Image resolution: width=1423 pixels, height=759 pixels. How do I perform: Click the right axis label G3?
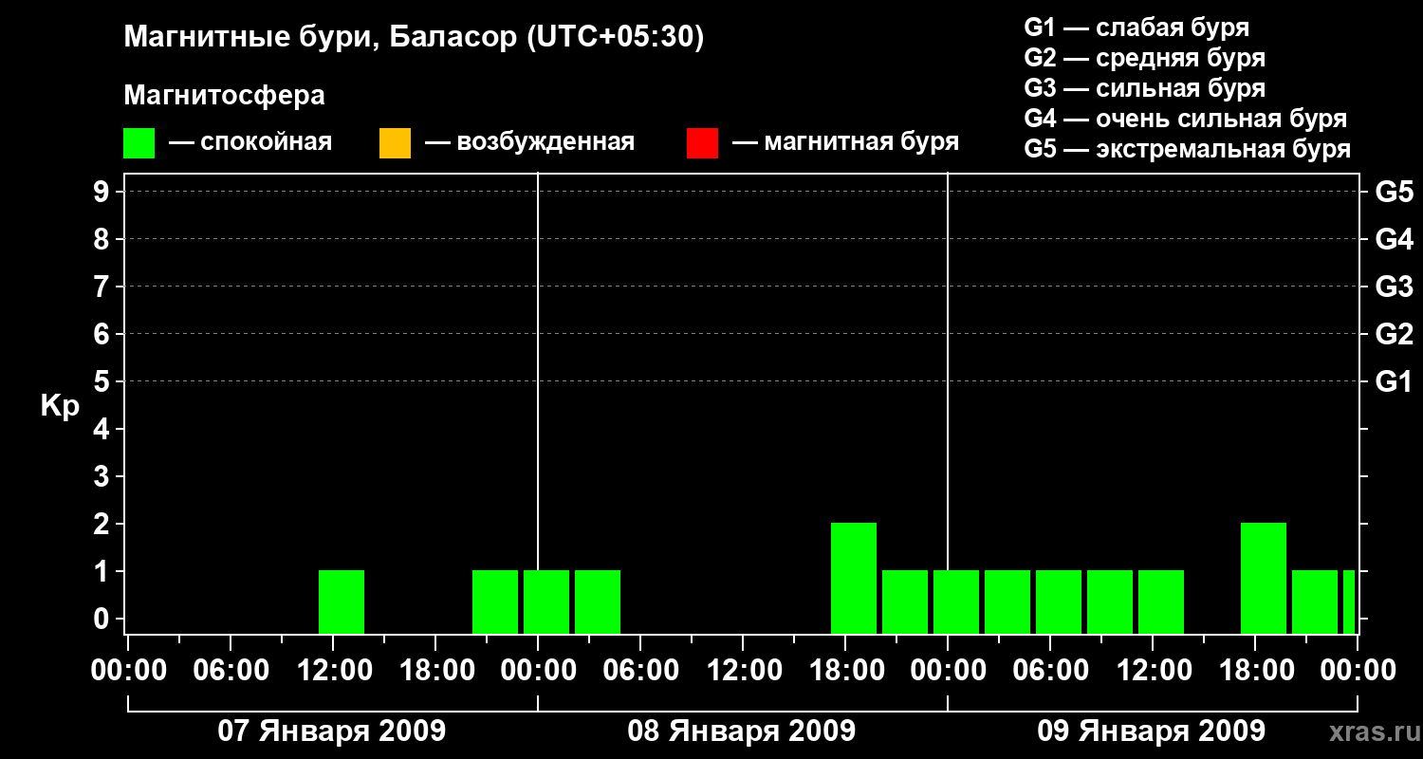click(x=1394, y=287)
